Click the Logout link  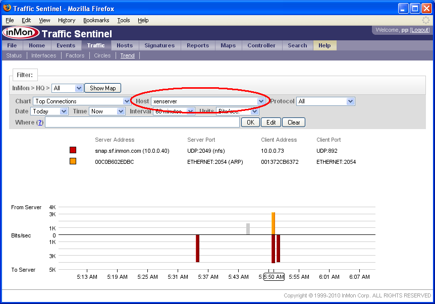(x=420, y=30)
